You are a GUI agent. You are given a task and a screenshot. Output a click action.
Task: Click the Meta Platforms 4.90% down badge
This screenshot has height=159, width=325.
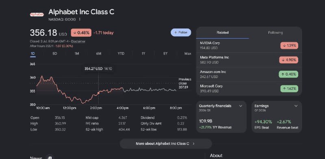tap(288, 60)
